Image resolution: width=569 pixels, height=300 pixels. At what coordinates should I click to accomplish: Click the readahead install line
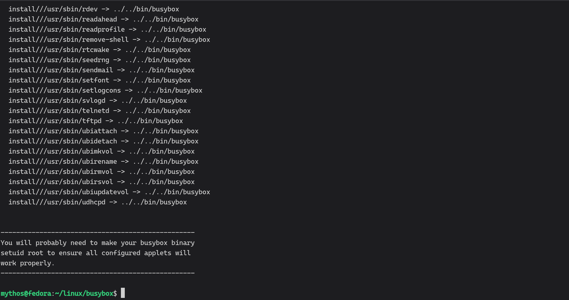[103, 19]
